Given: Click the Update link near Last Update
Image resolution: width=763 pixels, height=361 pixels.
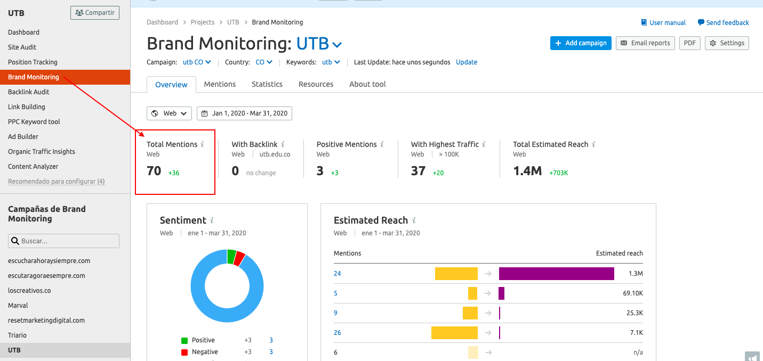Looking at the screenshot, I should (x=467, y=62).
